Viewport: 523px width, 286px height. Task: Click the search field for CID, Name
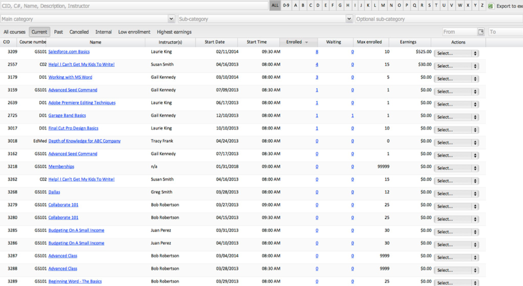coord(133,6)
